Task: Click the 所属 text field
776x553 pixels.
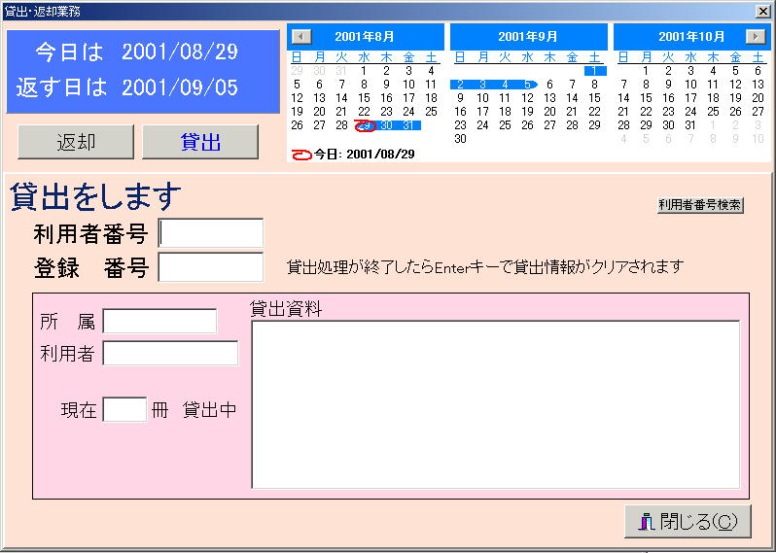Action: click(x=159, y=322)
